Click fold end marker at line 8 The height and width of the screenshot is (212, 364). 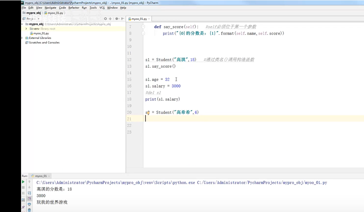[x=143, y=33]
